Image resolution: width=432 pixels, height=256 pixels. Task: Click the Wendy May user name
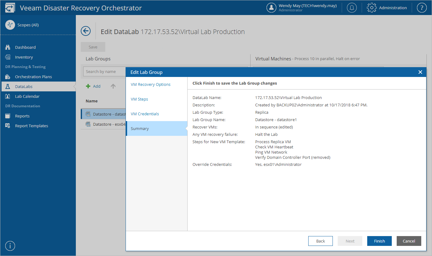tap(308, 6)
